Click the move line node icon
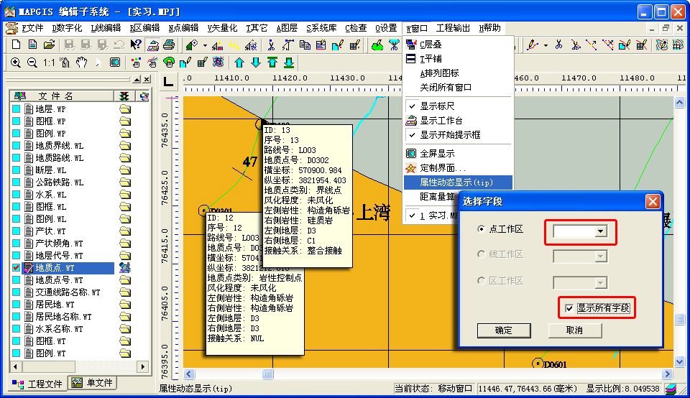Screen dimensions: 690x398 click(x=592, y=45)
